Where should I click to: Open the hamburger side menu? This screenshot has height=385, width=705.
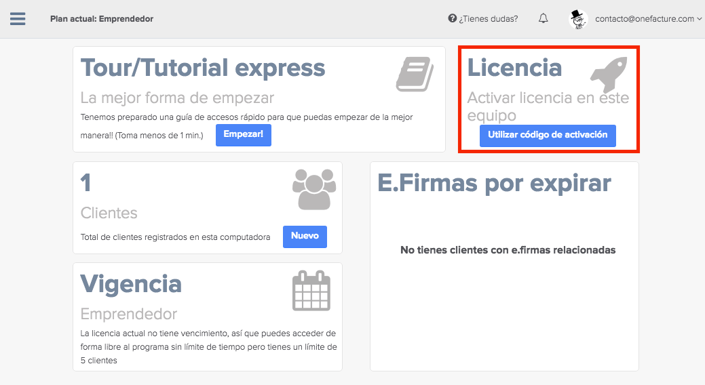coord(18,18)
